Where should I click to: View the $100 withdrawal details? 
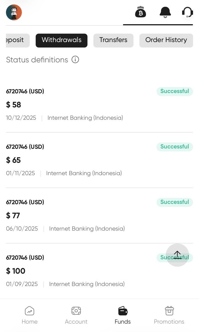click(x=81, y=271)
